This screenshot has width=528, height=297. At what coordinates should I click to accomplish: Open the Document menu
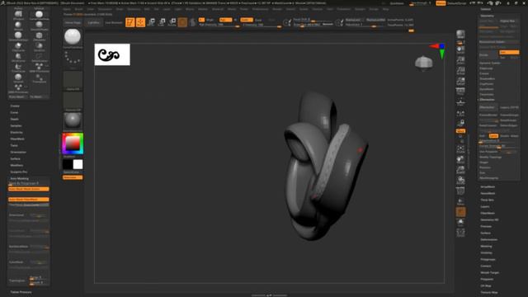coord(105,9)
